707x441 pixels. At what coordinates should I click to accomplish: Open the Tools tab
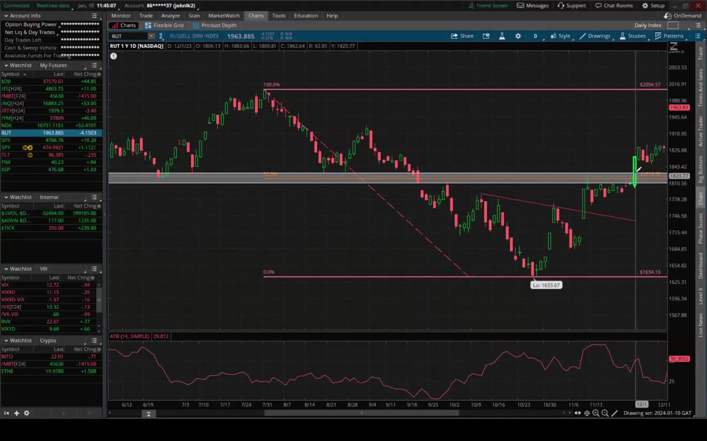[x=279, y=16]
